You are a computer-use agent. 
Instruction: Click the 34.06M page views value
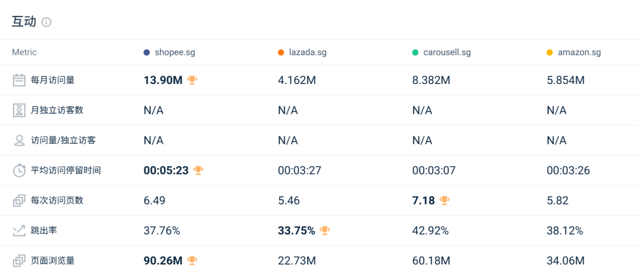[566, 260]
